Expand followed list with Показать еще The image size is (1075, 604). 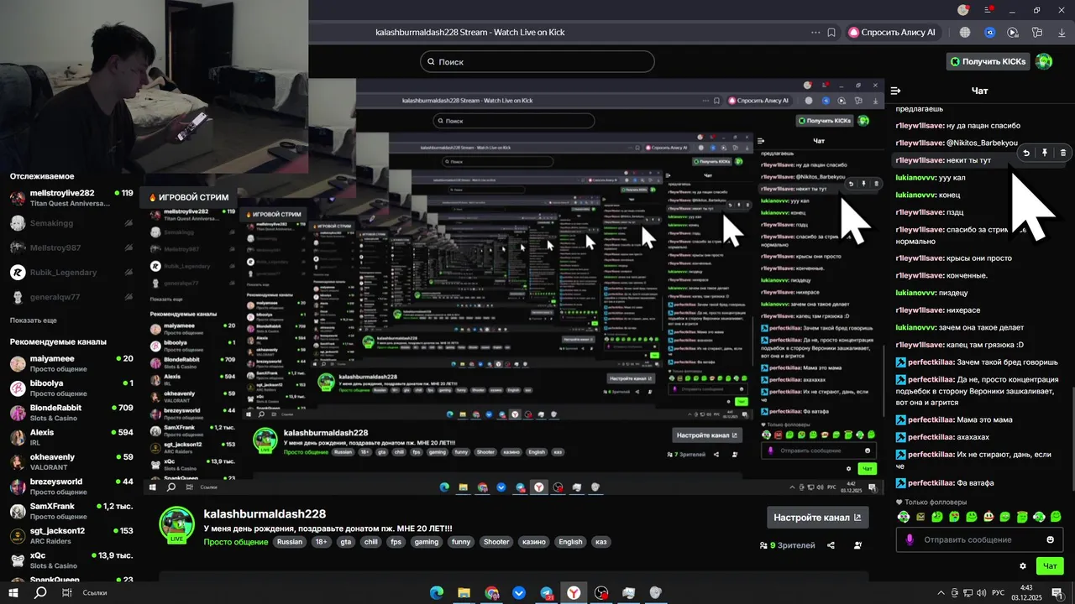34,320
